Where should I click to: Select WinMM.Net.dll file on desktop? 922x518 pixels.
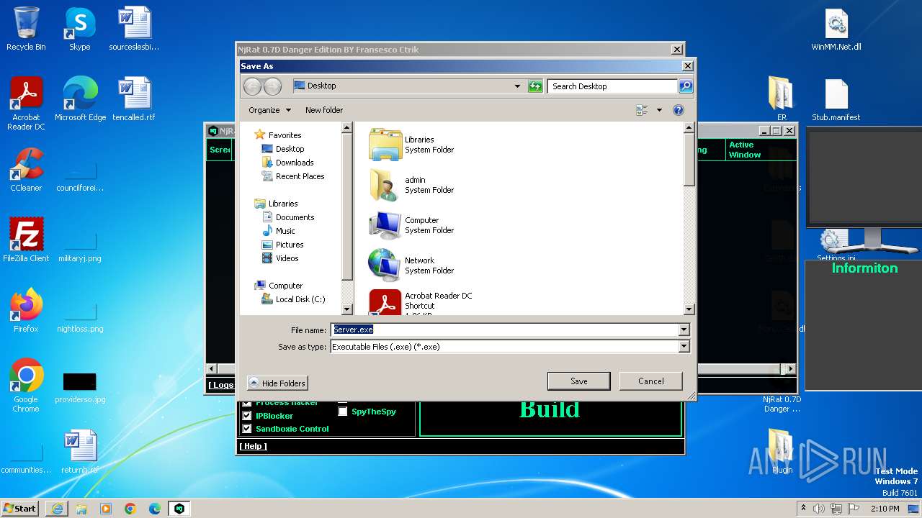tap(836, 29)
